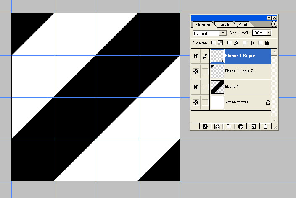Open the Pfad tab
296x198 pixels.
pos(243,25)
